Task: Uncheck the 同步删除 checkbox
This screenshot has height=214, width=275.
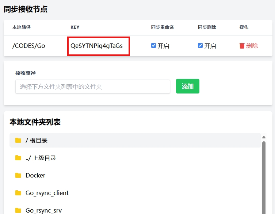Action: (x=200, y=46)
